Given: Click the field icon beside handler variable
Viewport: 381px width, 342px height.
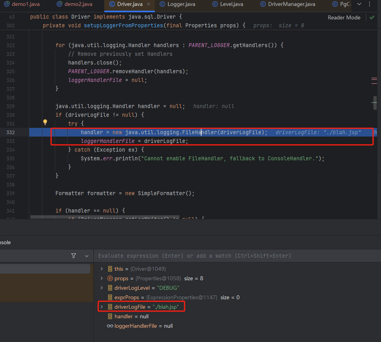Looking at the screenshot, I should 110,316.
